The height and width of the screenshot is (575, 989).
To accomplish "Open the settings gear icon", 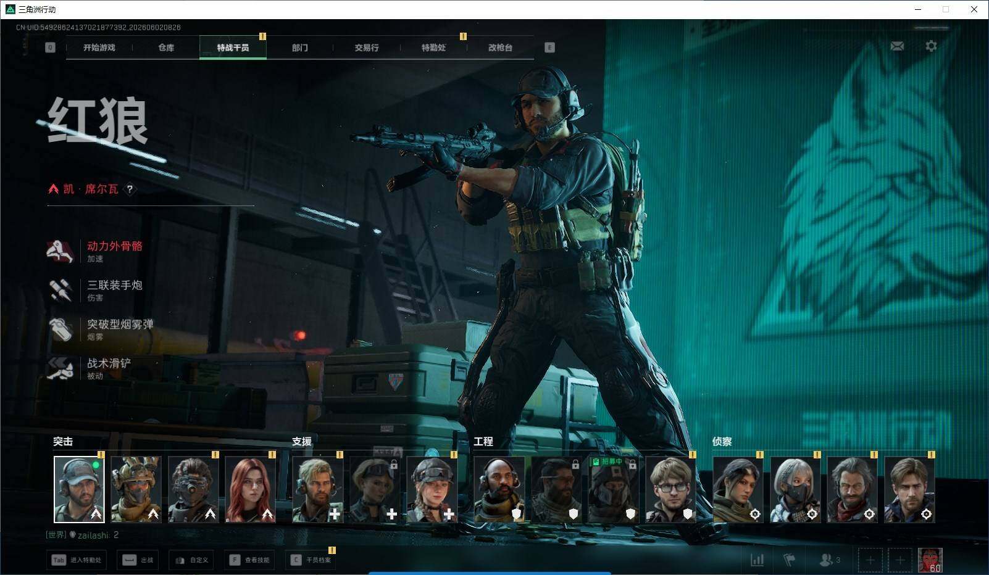I will click(x=931, y=46).
